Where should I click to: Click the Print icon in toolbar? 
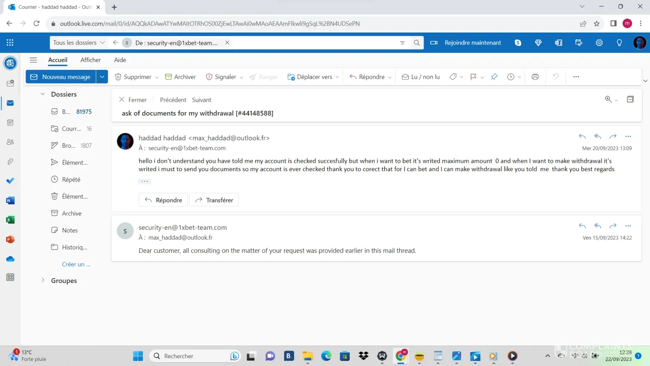pos(535,77)
